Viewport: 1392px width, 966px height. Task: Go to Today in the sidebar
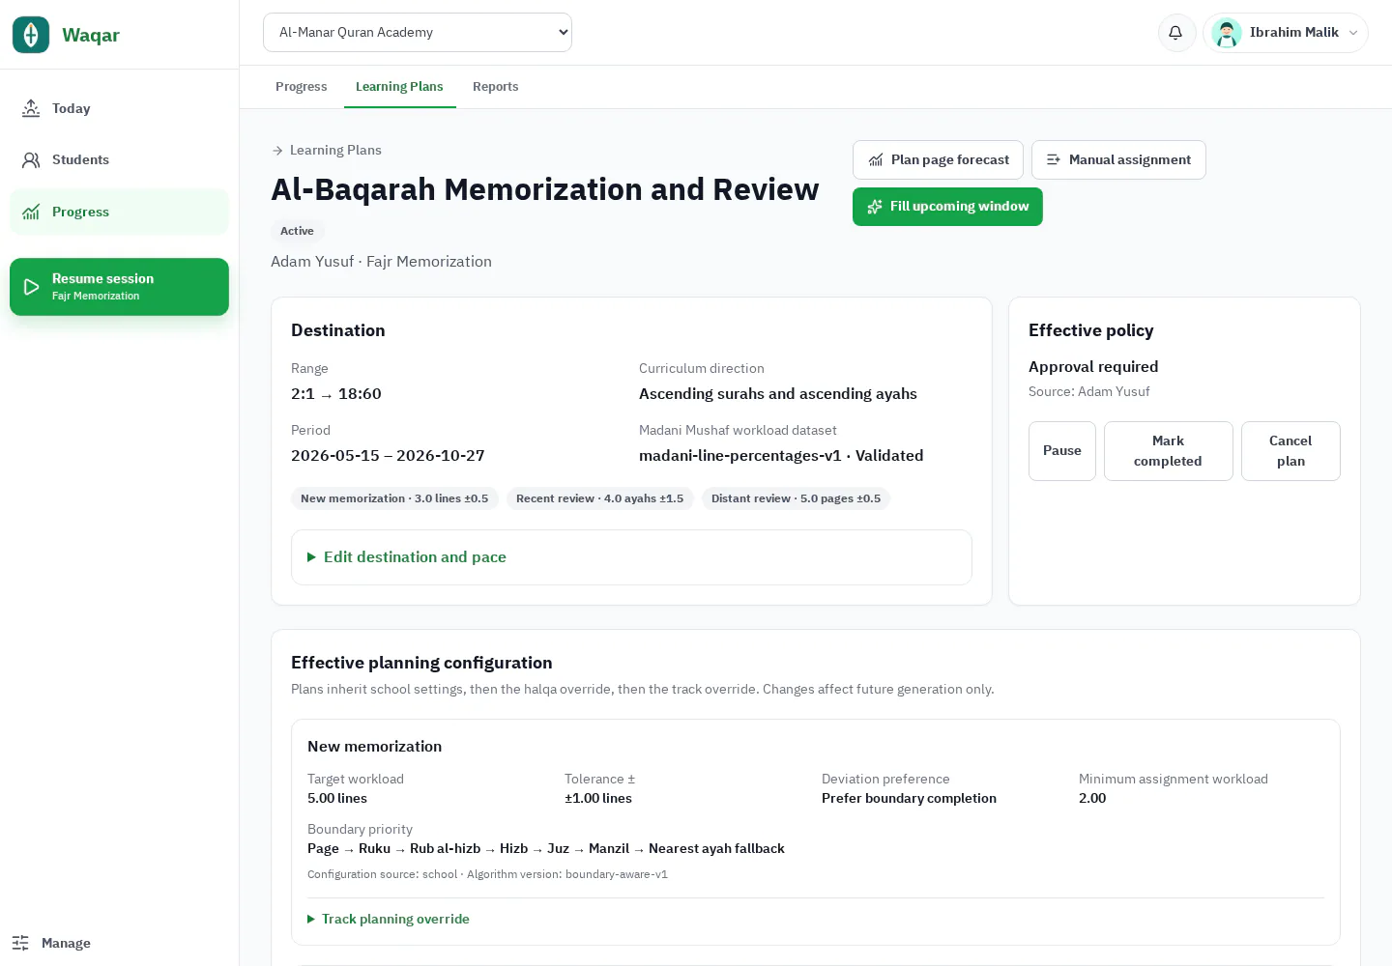(x=119, y=108)
